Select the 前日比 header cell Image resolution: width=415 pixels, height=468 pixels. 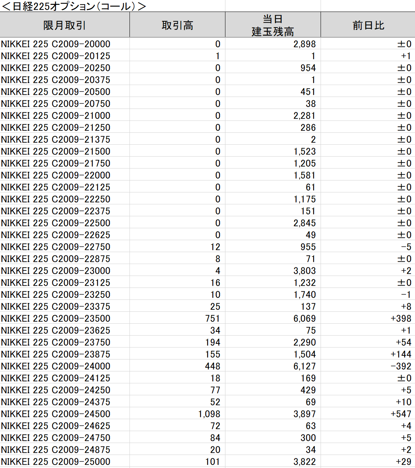point(368,25)
